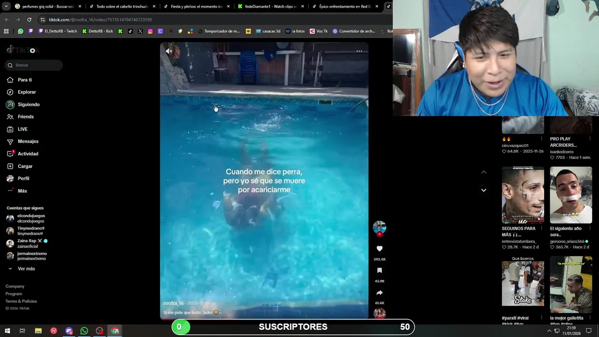This screenshot has width=599, height=337.
Task: Open Terms & Policies footer link
Action: tap(21, 301)
